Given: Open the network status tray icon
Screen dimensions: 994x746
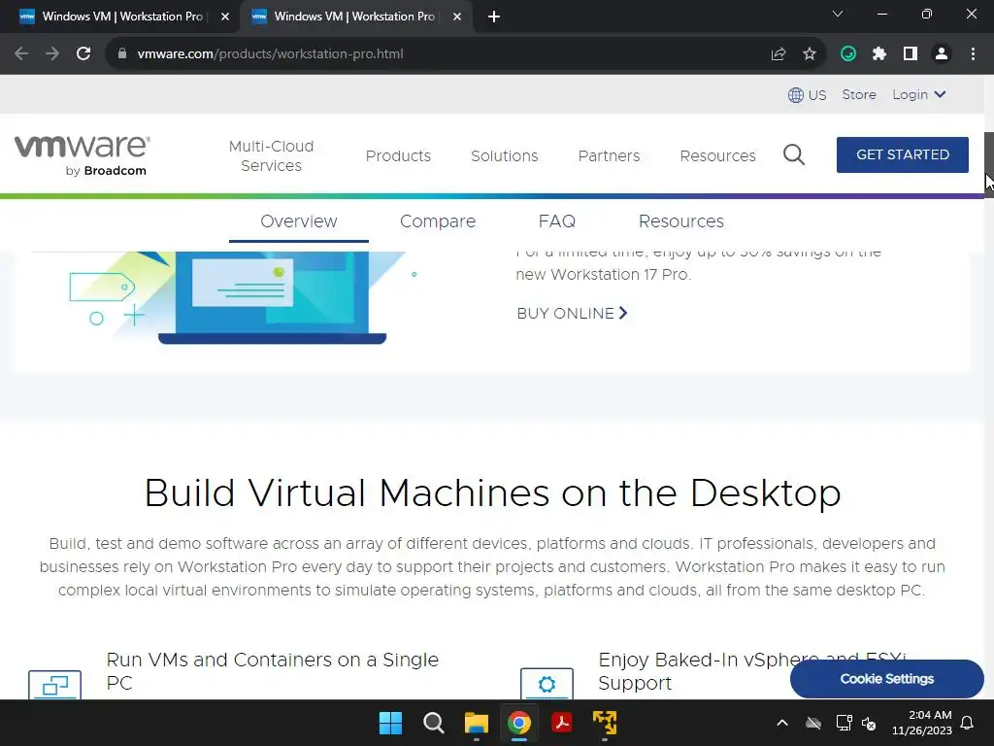Looking at the screenshot, I should point(844,723).
